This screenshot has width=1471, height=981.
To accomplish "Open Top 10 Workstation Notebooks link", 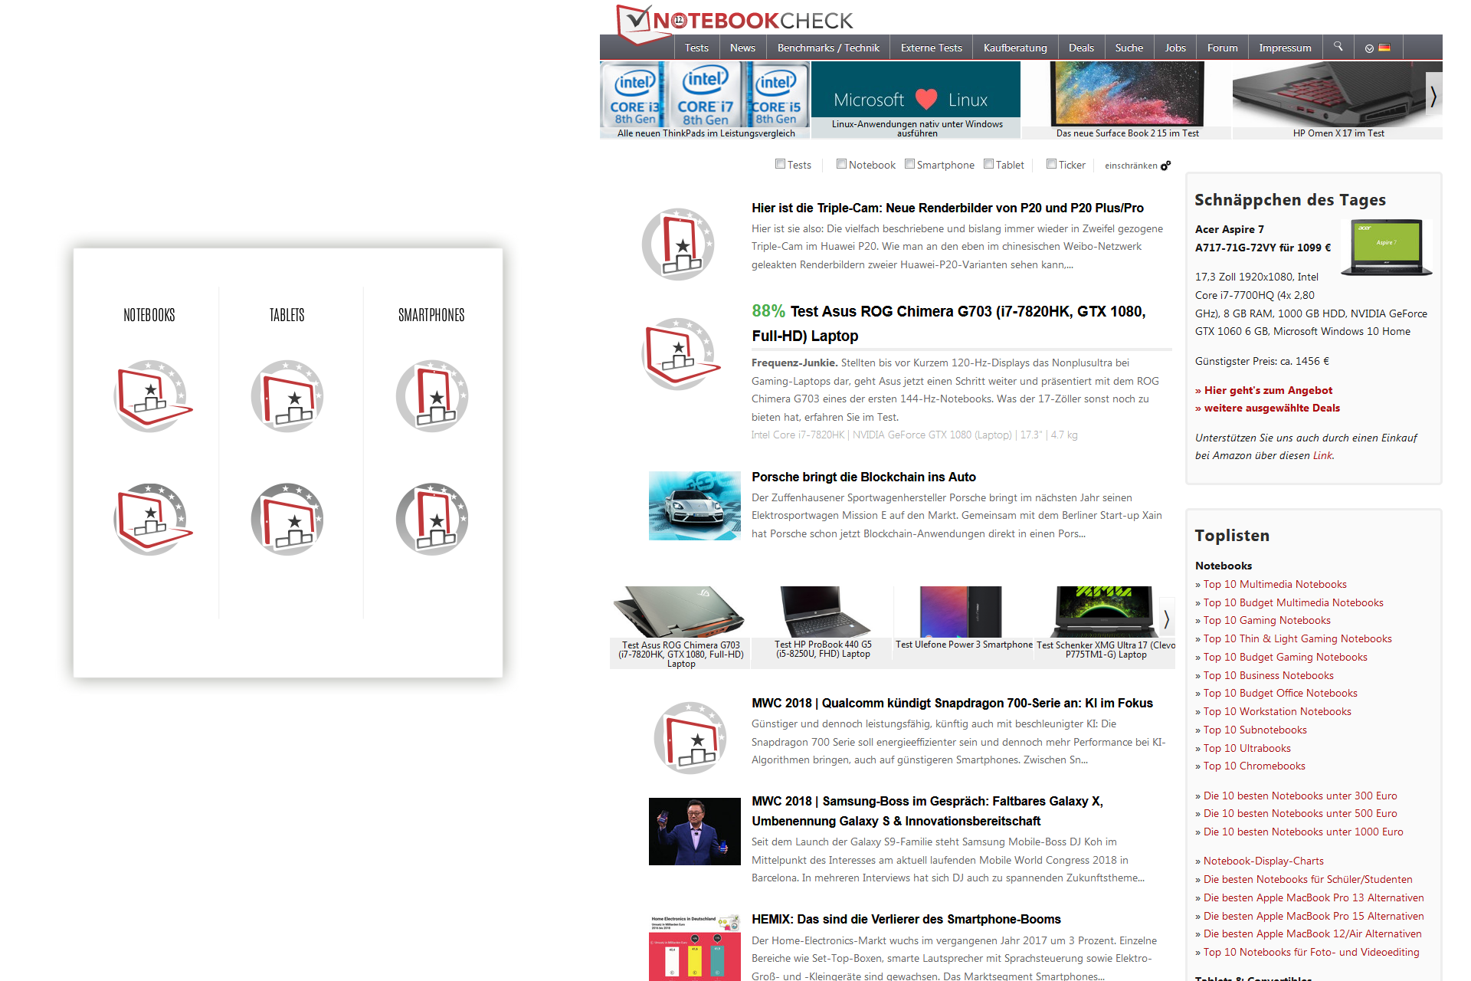I will (x=1277, y=711).
